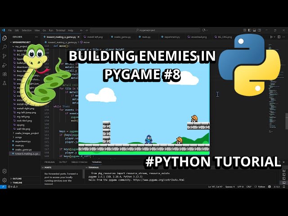
Task: Open the Extensions view
Action: (4, 74)
